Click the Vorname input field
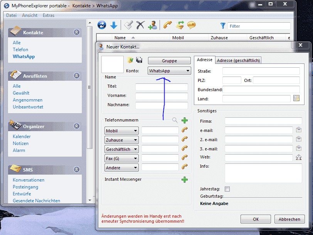313x235 pixels. [x=162, y=96]
